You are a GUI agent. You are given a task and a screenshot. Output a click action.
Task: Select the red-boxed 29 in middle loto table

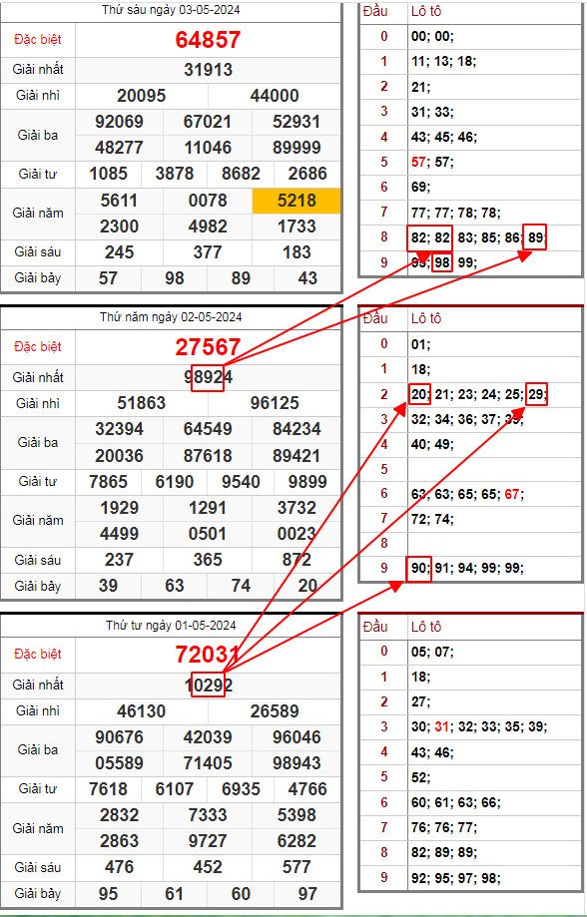pyautogui.click(x=536, y=395)
